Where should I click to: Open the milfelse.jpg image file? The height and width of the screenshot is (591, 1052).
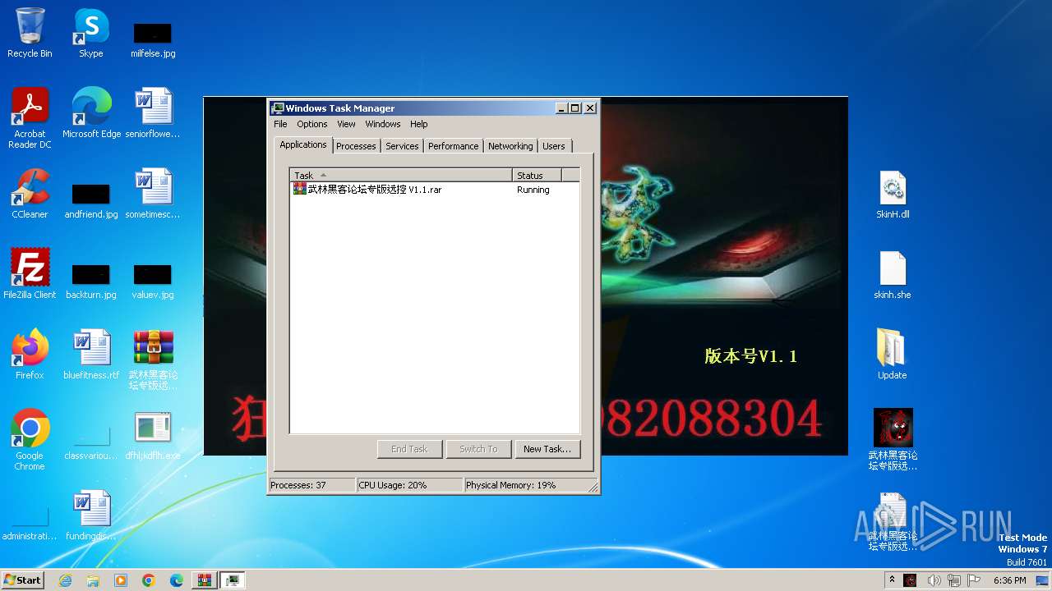153,39
